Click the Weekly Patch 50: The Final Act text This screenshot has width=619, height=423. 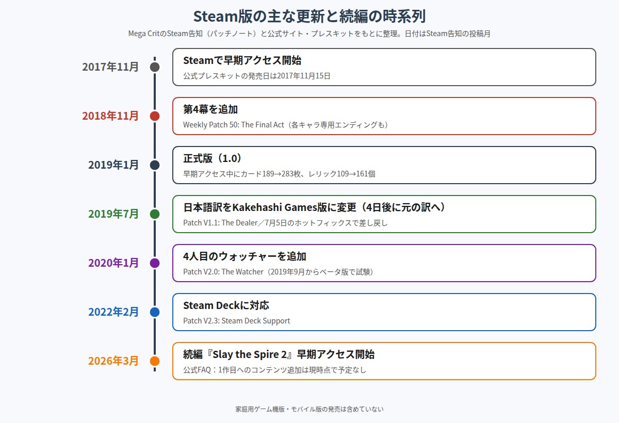click(285, 125)
